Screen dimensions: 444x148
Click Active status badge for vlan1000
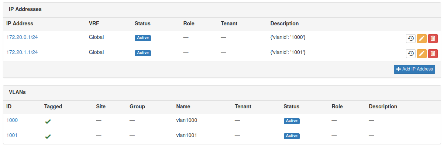(292, 121)
